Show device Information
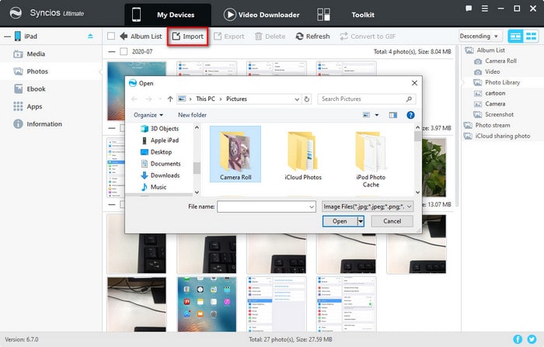The width and height of the screenshot is (544, 347). (x=44, y=124)
